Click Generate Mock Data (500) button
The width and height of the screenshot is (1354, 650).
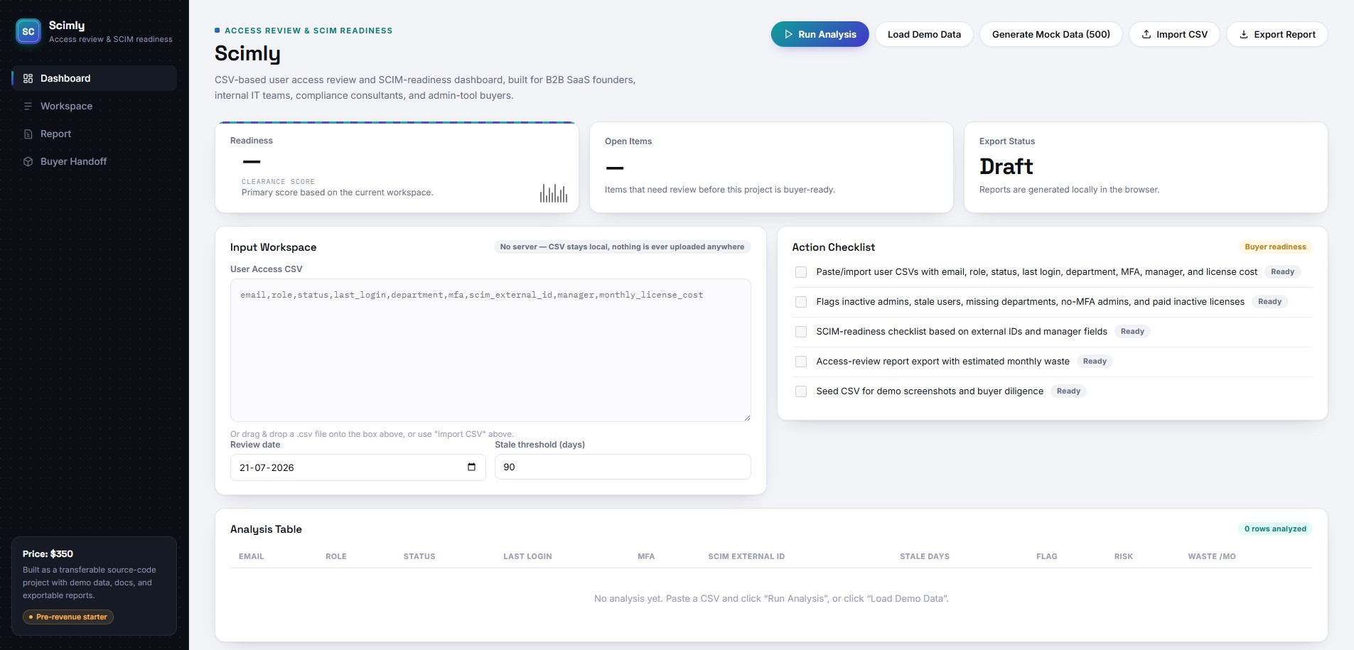pos(1051,34)
